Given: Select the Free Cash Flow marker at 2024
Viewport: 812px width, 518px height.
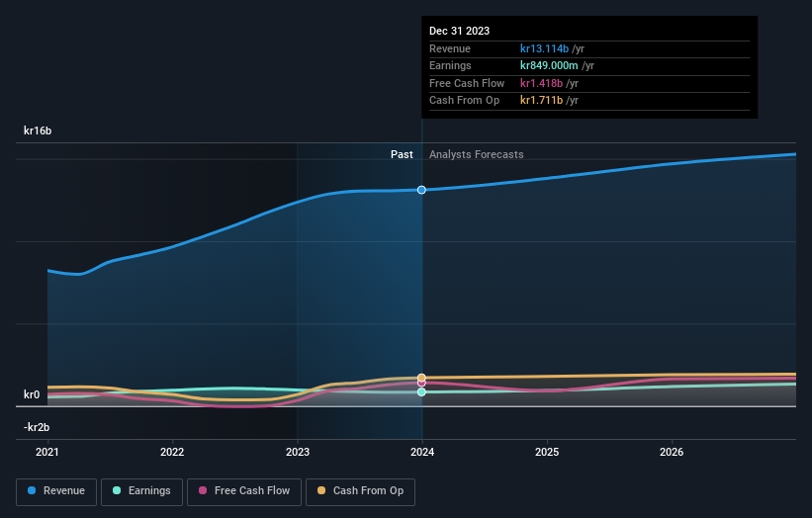Looking at the screenshot, I should pyautogui.click(x=421, y=384).
